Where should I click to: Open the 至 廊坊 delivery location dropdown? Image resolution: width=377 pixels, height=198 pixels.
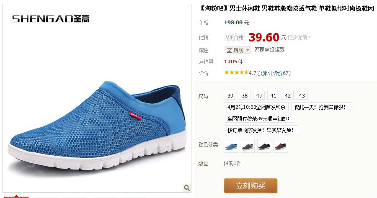(238, 50)
